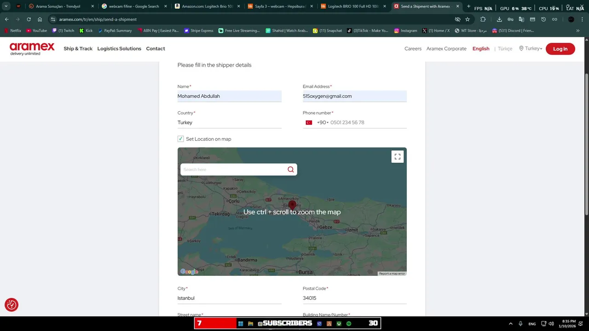Open YouTube bookmark
589x331 pixels.
36,31
